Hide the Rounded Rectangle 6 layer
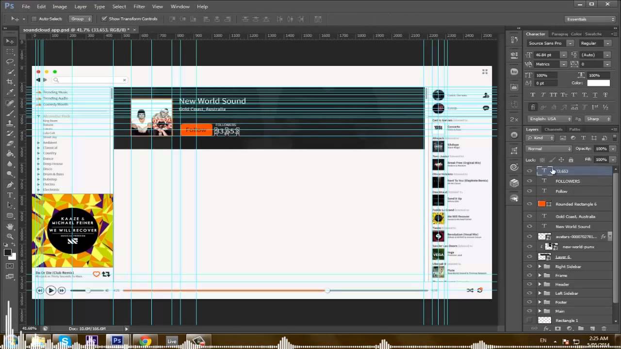621x349 pixels. tap(529, 204)
